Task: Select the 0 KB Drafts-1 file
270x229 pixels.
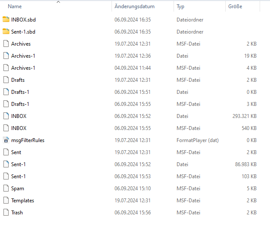Action: pyautogui.click(x=20, y=92)
